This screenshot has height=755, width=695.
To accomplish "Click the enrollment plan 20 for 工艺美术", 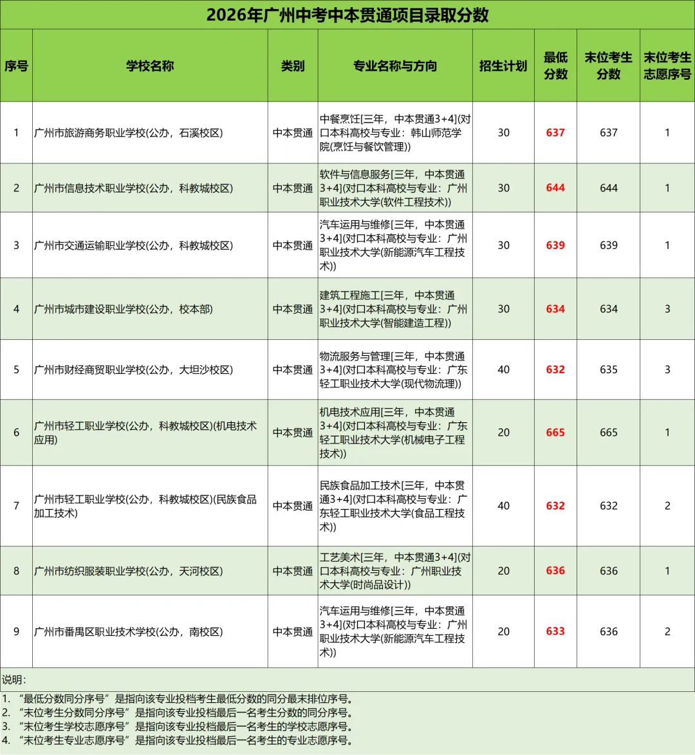I will coord(503,571).
